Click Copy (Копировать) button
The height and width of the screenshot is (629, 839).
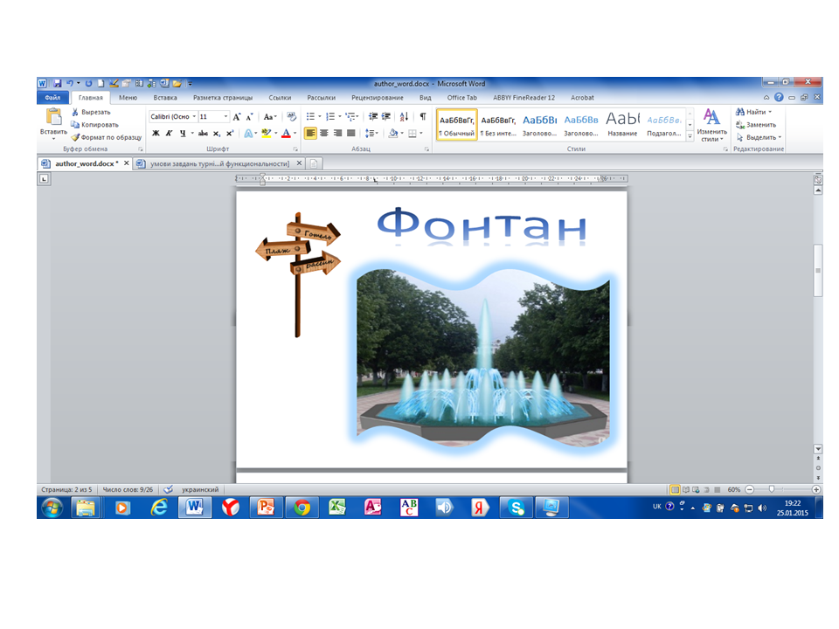[x=94, y=125]
